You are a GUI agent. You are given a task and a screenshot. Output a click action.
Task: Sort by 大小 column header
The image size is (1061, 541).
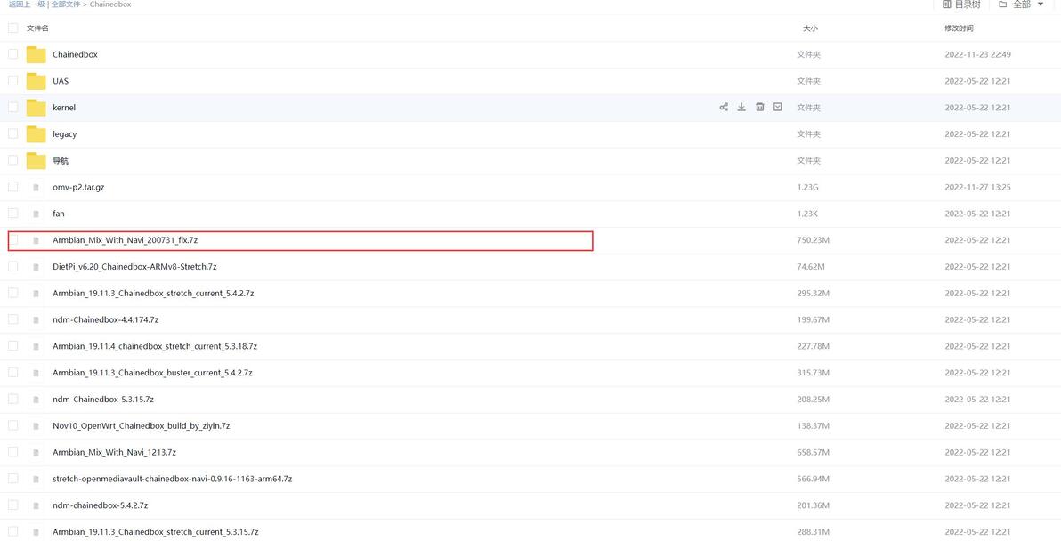[810, 28]
